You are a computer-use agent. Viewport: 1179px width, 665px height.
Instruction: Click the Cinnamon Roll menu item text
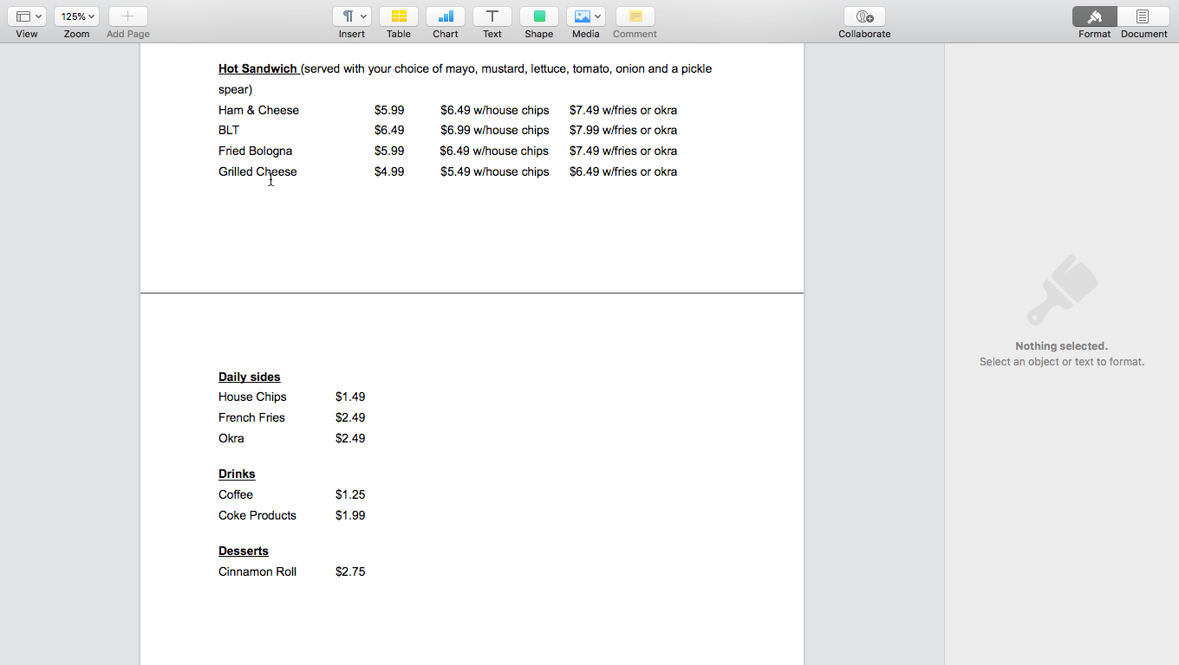point(257,571)
